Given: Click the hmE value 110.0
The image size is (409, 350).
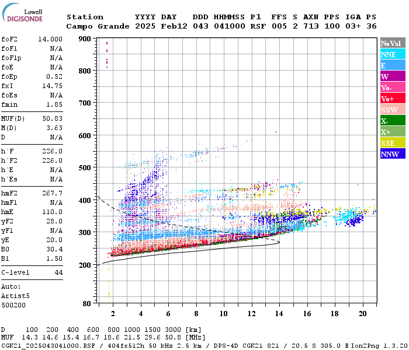Looking at the screenshot, I should coord(53,212).
